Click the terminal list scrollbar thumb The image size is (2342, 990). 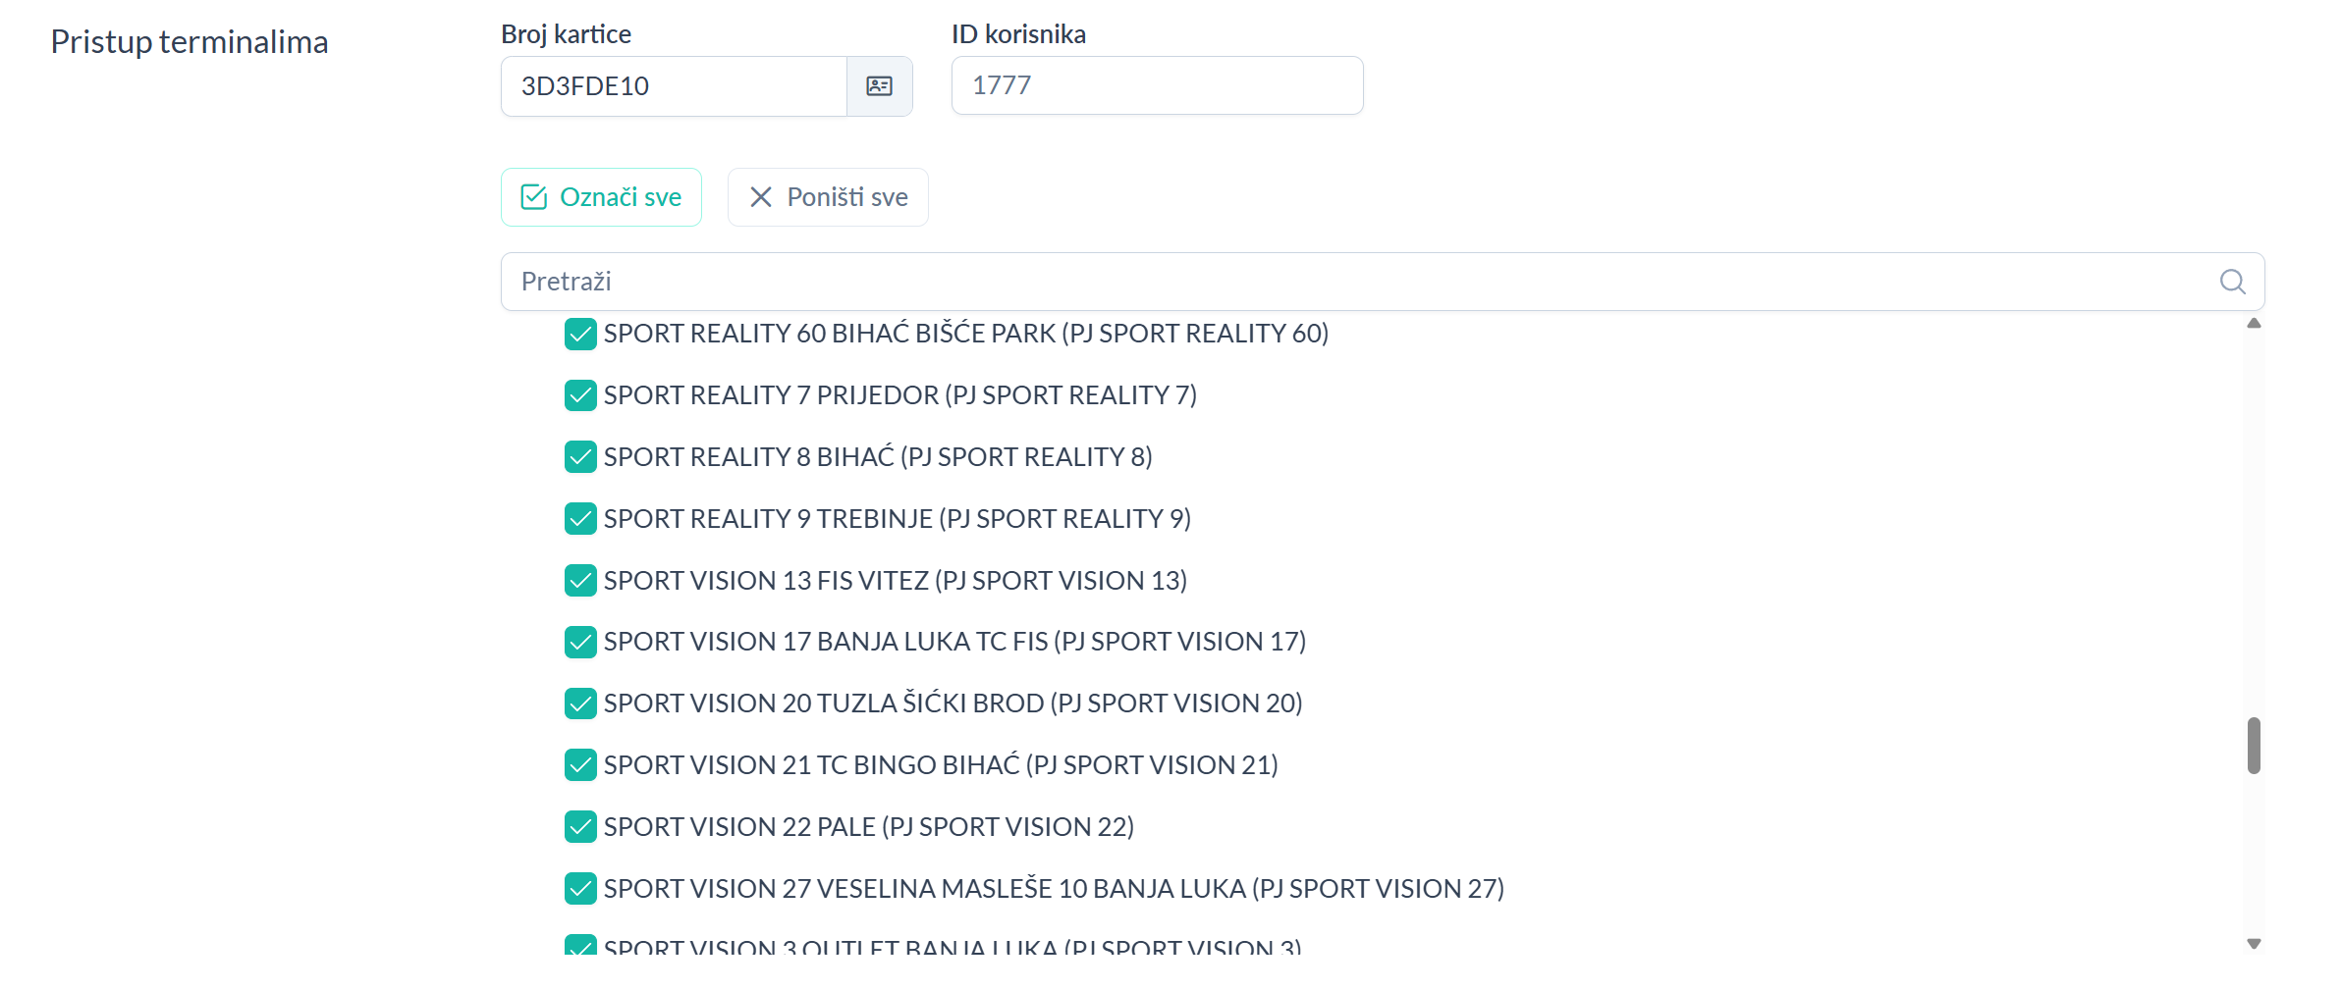click(2254, 746)
